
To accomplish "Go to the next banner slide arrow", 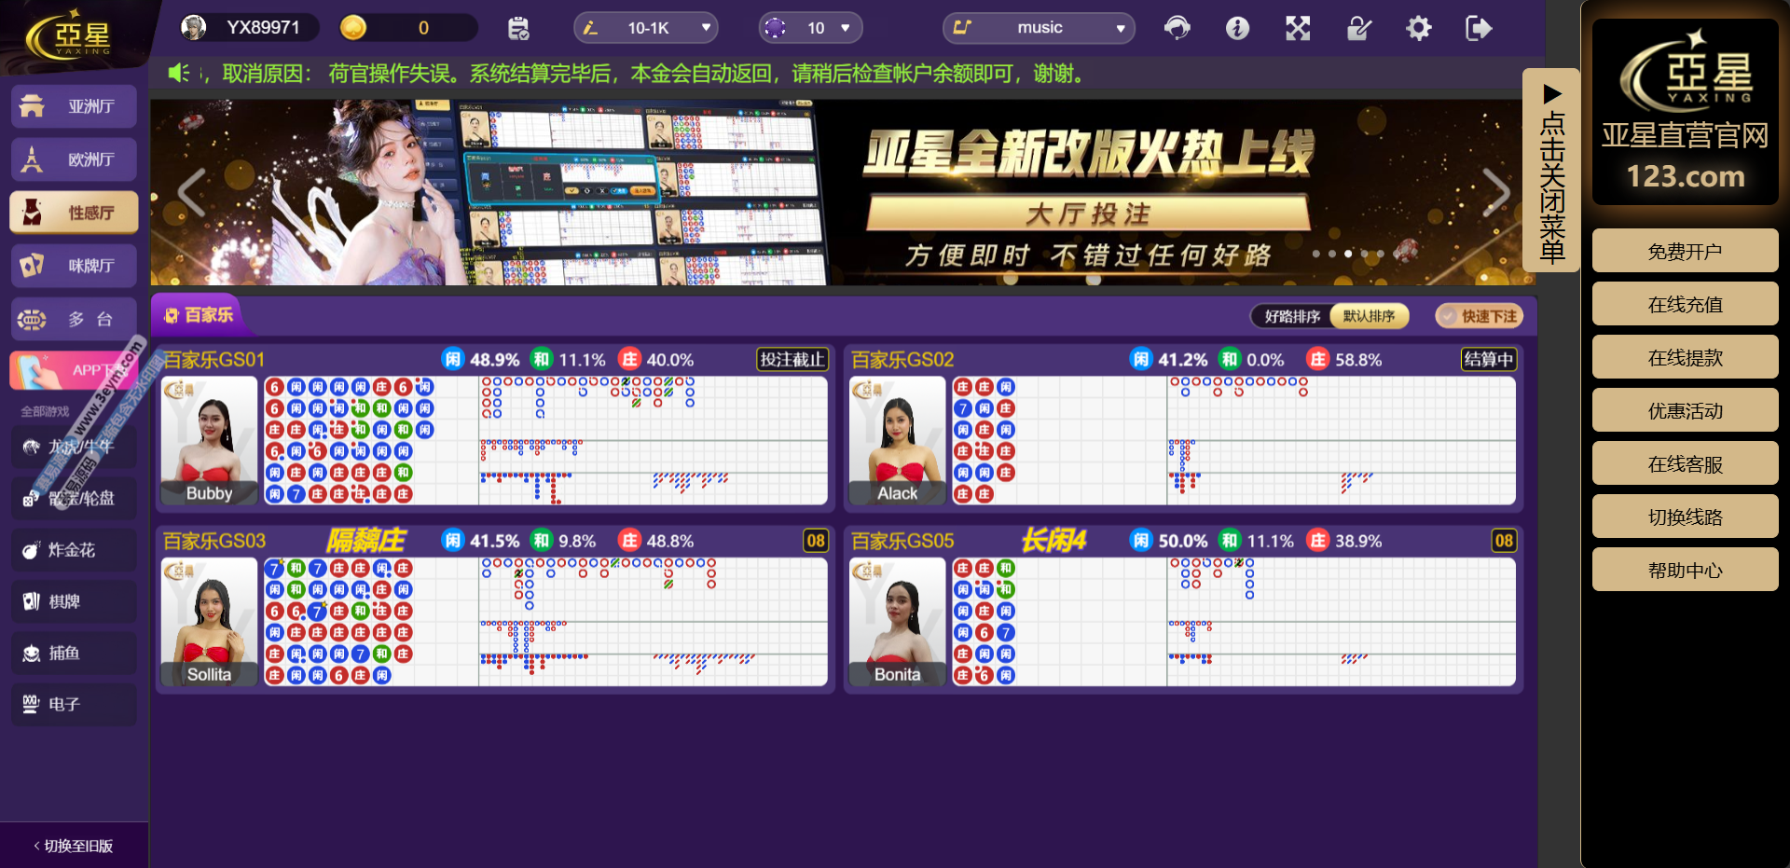I will (1494, 193).
